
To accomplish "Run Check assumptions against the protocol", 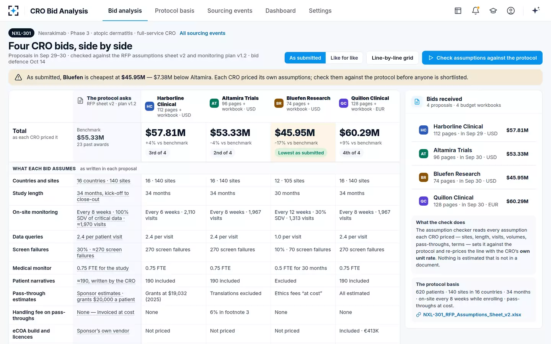I will 482,58.
